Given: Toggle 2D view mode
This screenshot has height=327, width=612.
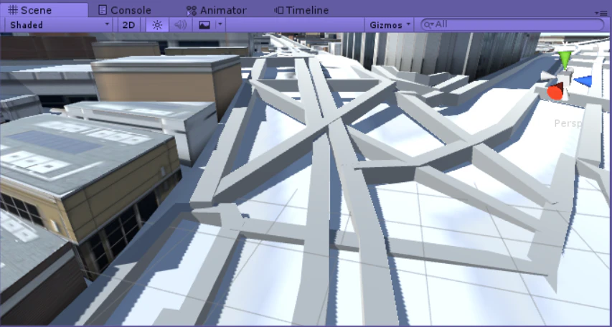Looking at the screenshot, I should 128,25.
